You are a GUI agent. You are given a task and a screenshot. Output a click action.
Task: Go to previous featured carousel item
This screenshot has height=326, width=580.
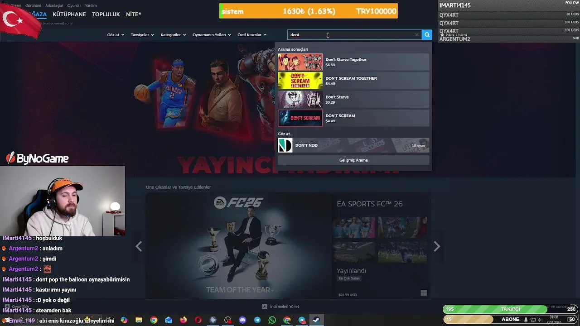coord(139,246)
